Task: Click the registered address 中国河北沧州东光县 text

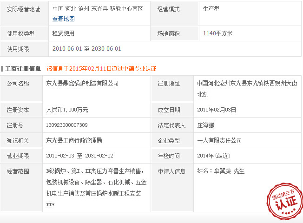Action: (246, 84)
